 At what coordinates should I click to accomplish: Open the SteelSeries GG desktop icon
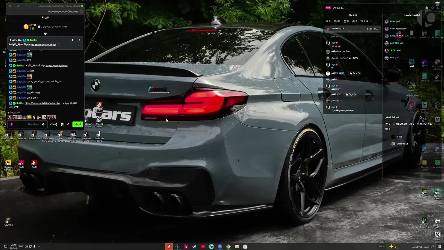pyautogui.click(x=437, y=223)
